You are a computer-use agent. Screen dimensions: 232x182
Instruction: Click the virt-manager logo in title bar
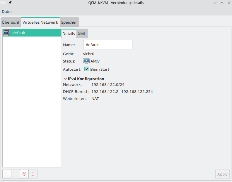click(x=3, y=3)
